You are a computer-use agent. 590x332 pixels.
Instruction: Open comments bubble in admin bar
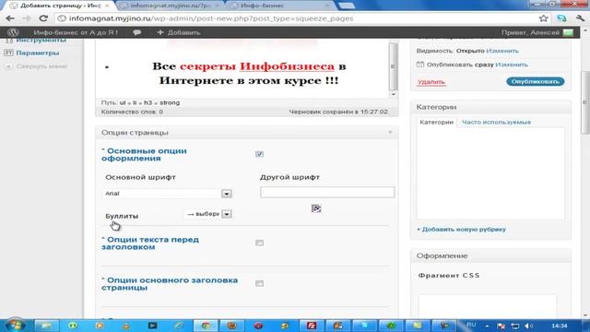point(137,32)
